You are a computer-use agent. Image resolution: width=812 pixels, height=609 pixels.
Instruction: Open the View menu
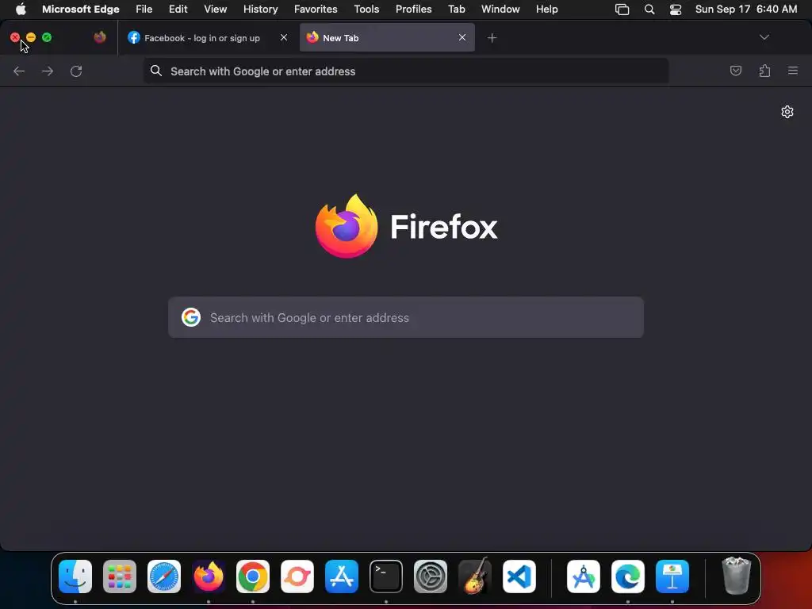coord(216,10)
